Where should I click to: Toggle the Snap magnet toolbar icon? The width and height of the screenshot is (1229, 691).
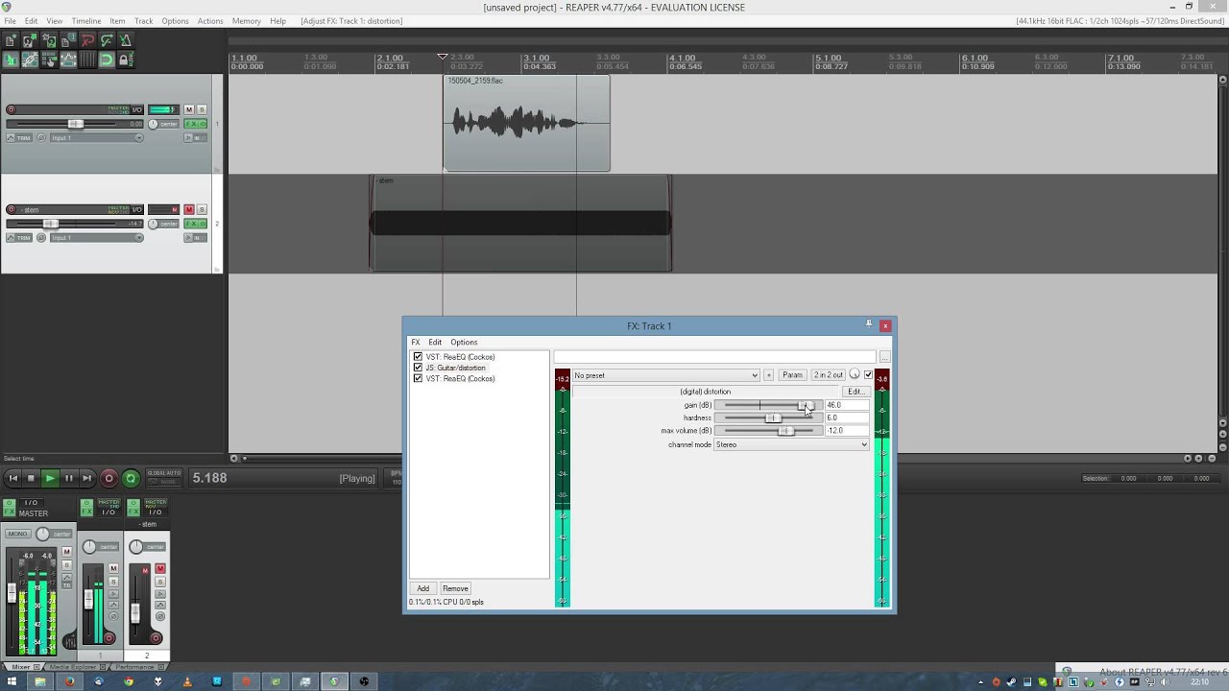coord(107,60)
